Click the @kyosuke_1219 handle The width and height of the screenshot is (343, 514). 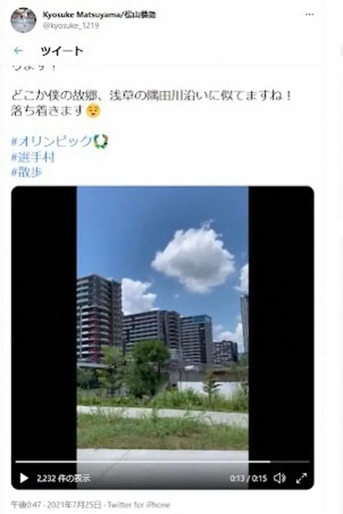[x=71, y=26]
